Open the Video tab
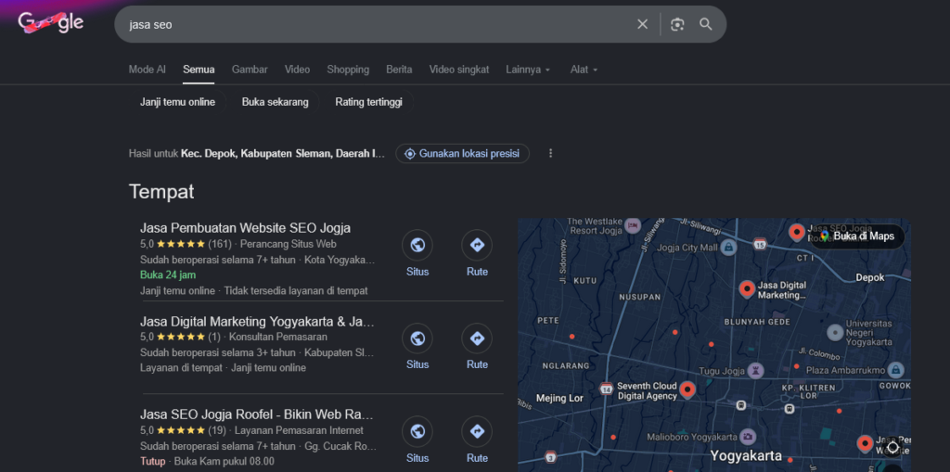 [x=298, y=69]
